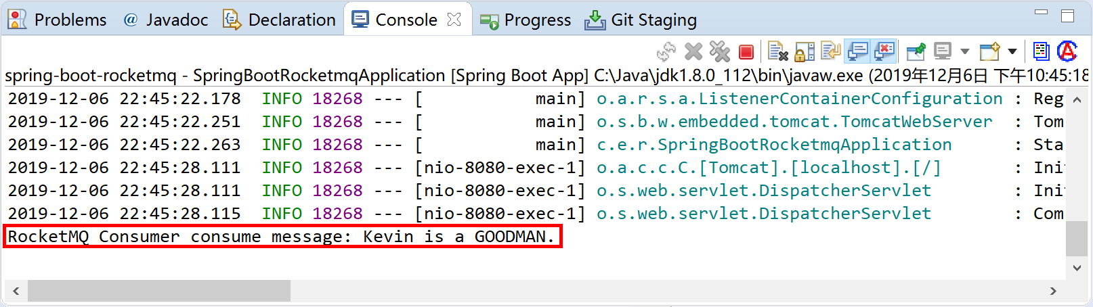This screenshot has height=307, width=1093.
Task: Expand the Open Console dropdown arrow
Action: [x=1012, y=52]
